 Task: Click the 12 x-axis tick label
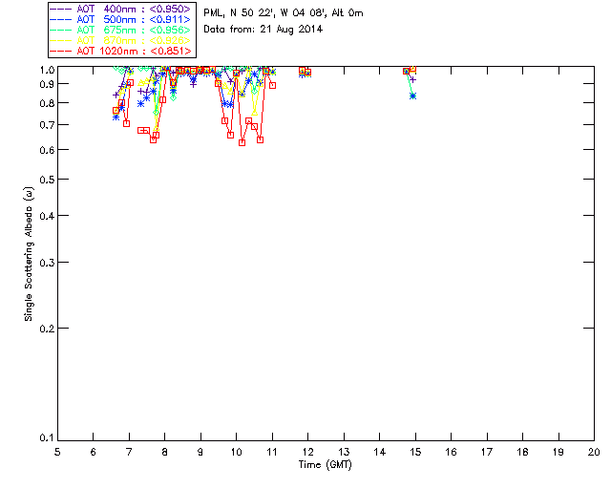(x=307, y=452)
